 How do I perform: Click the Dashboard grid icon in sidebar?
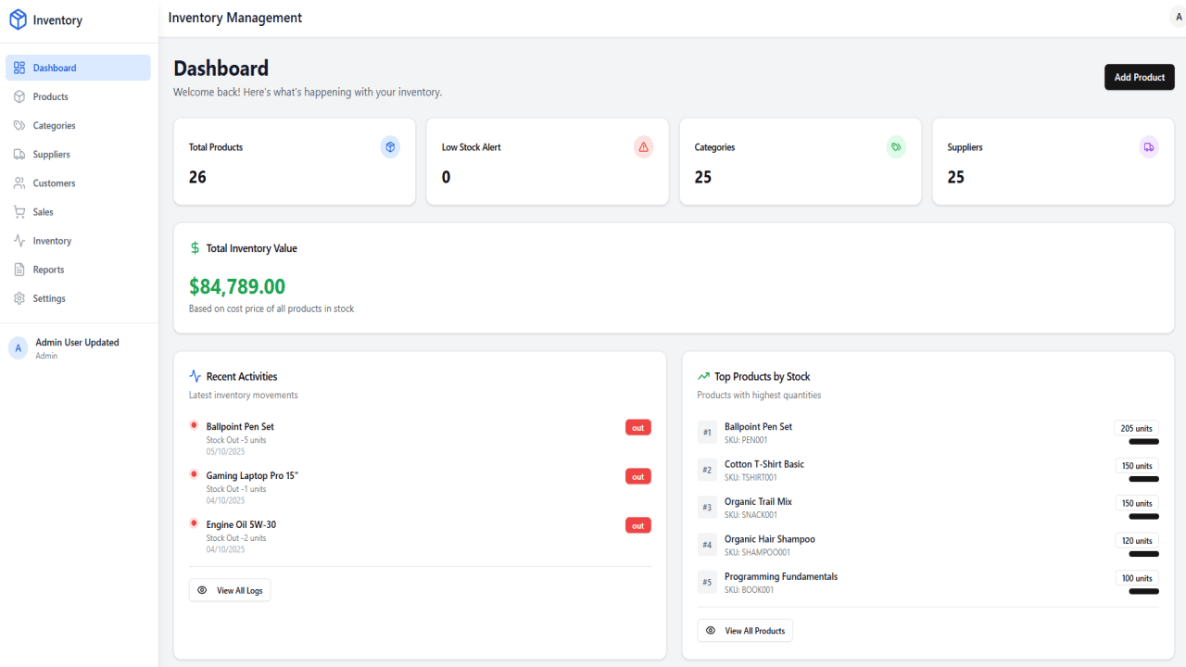coord(19,68)
